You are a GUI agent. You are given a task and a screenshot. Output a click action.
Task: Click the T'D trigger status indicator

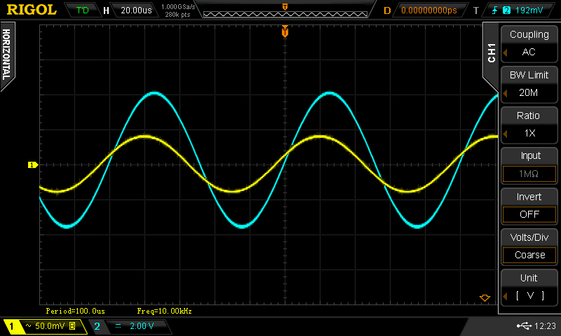tap(83, 10)
